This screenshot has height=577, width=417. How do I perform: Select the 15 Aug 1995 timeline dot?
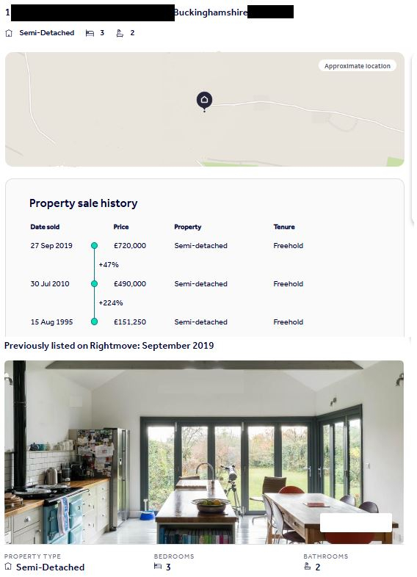click(x=94, y=322)
